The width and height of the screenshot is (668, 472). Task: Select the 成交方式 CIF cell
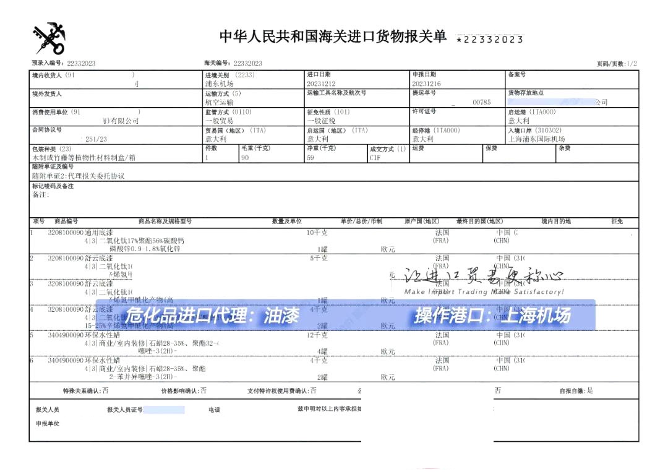coord(376,158)
